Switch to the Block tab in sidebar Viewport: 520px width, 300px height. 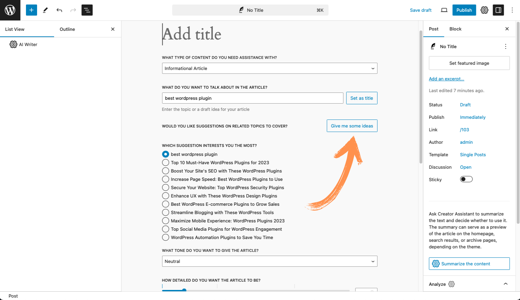click(455, 29)
